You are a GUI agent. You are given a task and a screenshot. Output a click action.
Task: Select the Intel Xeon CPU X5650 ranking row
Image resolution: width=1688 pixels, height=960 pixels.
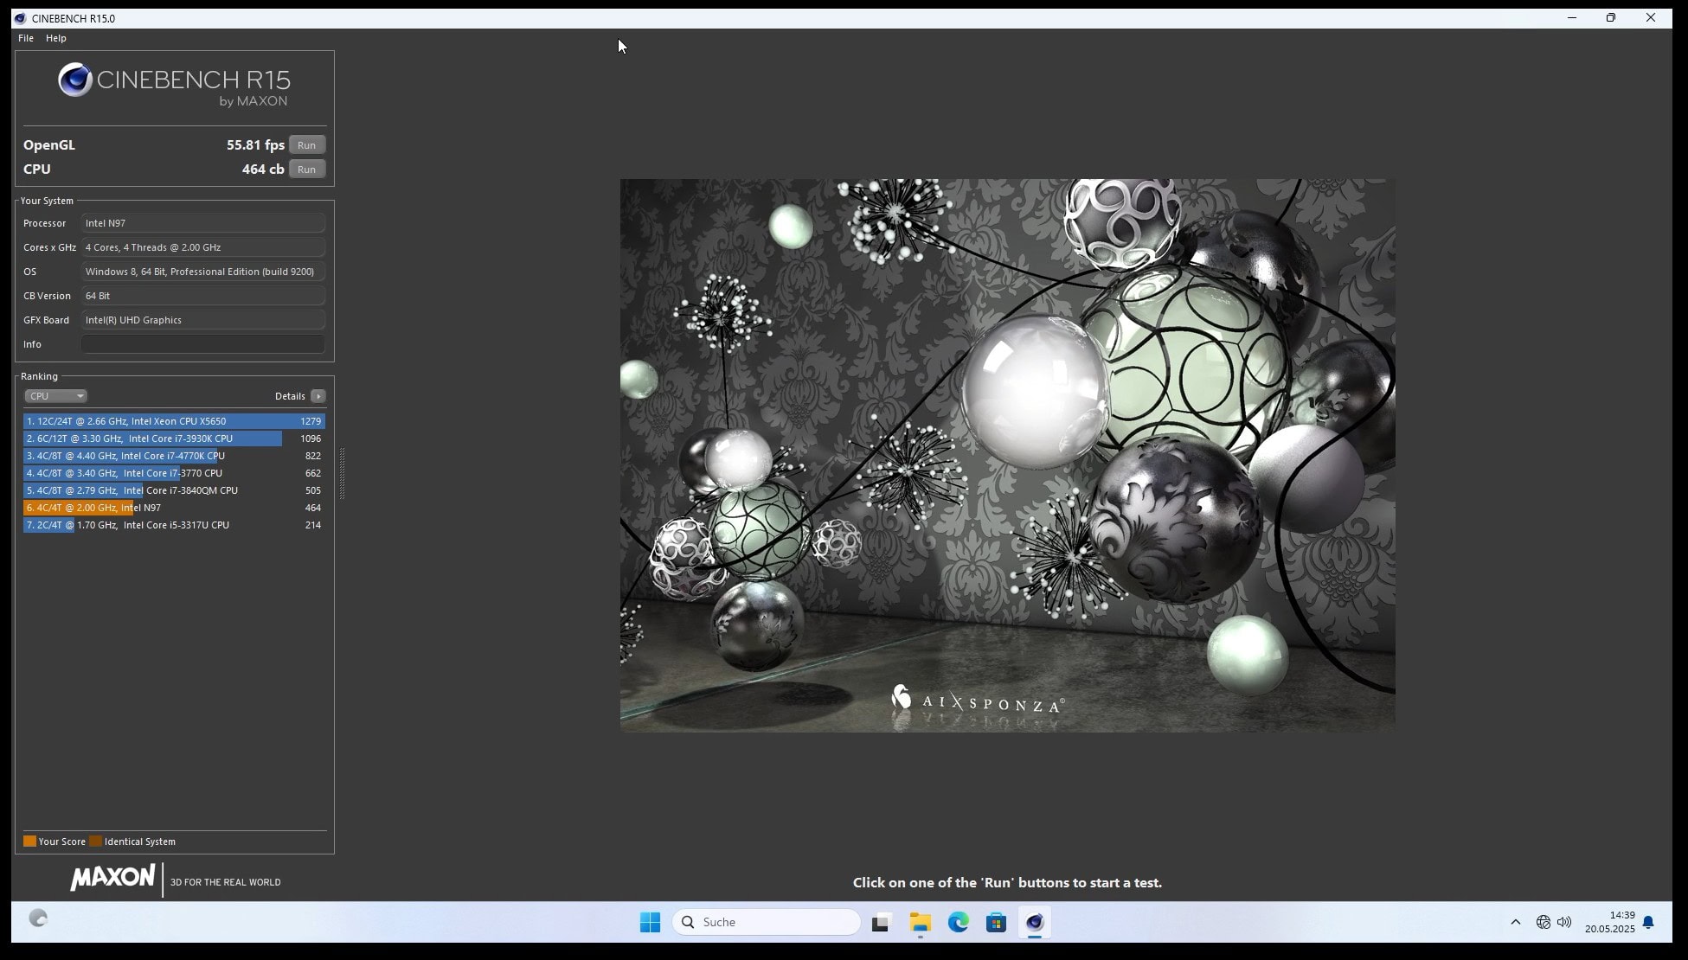pyautogui.click(x=174, y=421)
